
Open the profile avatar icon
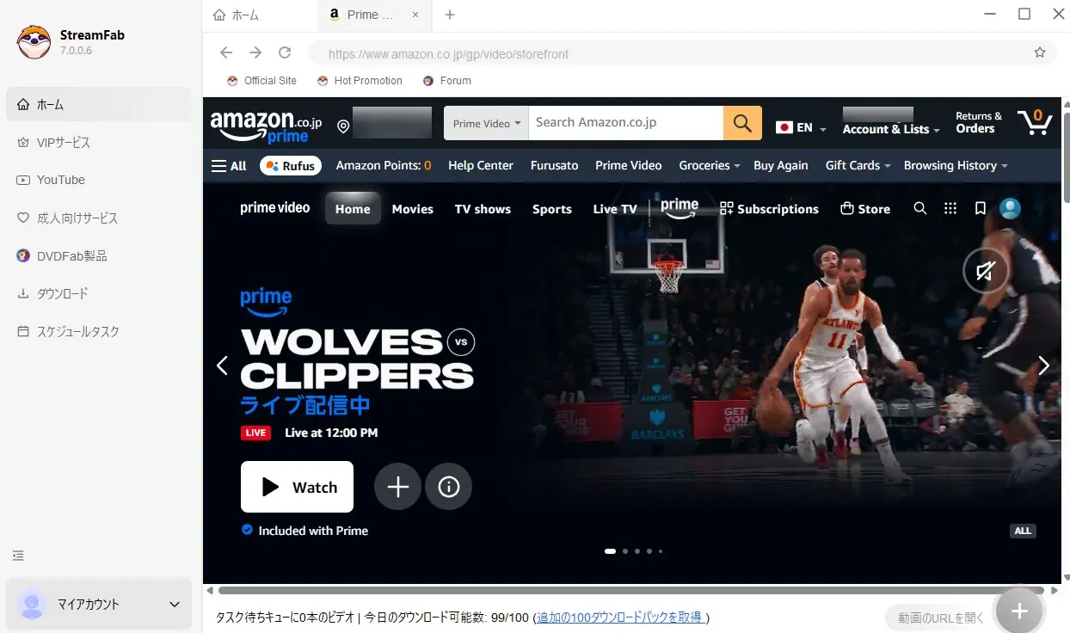pos(1010,208)
